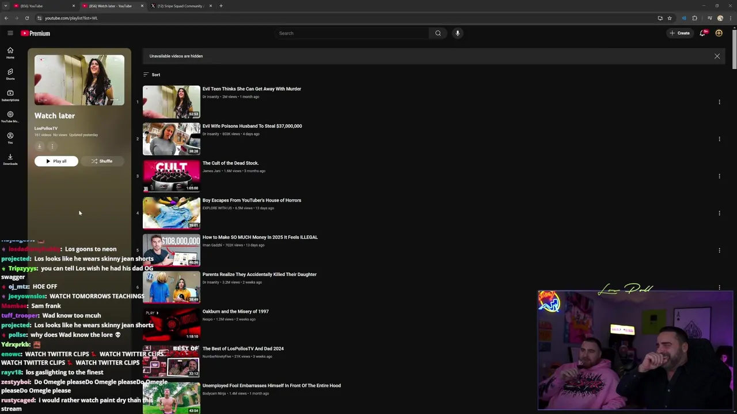The image size is (737, 414).
Task: Open Iman Gadzhi channel name
Action: 212,245
